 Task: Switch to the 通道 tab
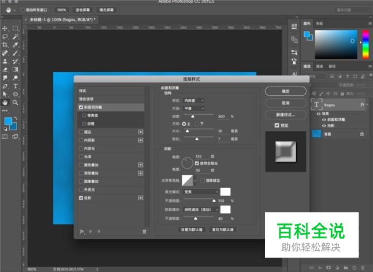pos(319,67)
